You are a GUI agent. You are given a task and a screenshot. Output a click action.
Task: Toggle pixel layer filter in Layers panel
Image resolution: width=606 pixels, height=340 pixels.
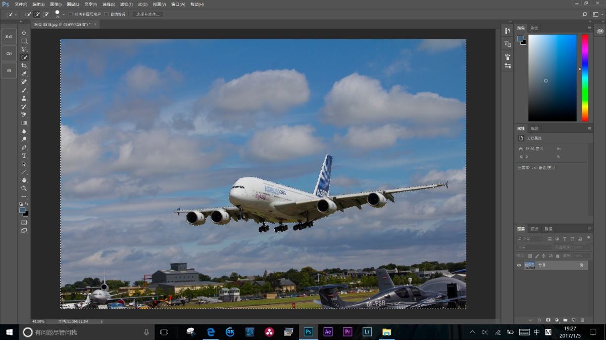pos(549,239)
